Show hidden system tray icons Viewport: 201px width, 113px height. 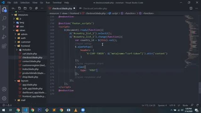[x=171, y=110]
